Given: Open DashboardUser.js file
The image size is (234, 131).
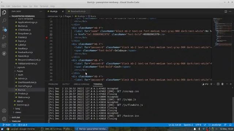Looking at the screenshot, I should [27, 82].
